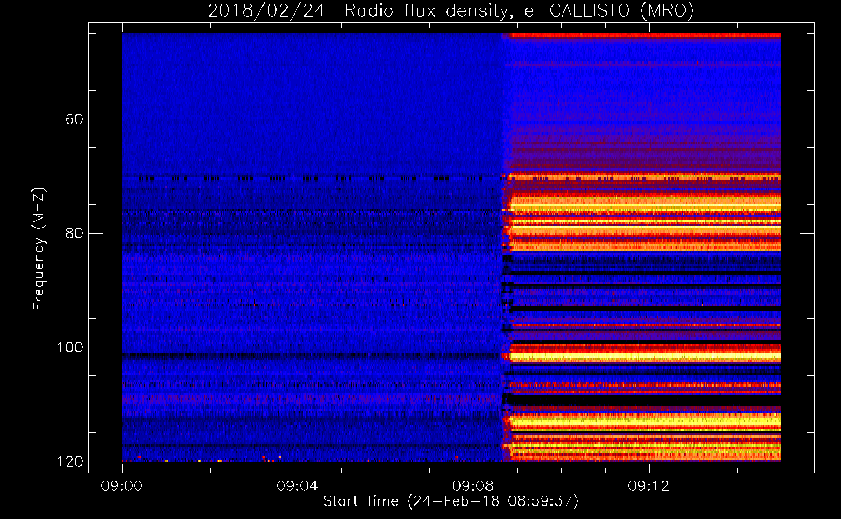Image resolution: width=841 pixels, height=519 pixels.
Task: Click the 100 frequency tick label
Action: 70,347
